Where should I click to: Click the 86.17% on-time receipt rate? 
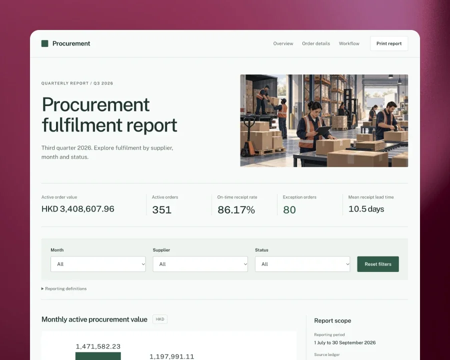click(x=236, y=209)
